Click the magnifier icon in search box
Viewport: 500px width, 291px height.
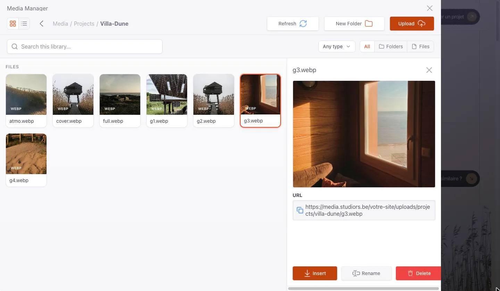pyautogui.click(x=15, y=46)
